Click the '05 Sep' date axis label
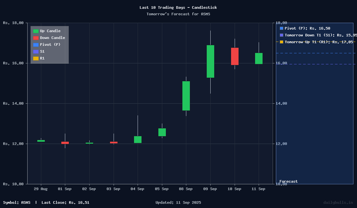Screen dimensions: 357x208 (x=162, y=189)
